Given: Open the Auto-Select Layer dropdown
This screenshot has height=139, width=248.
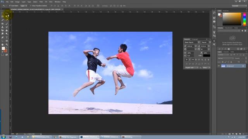Looking at the screenshot, I should [24, 6].
